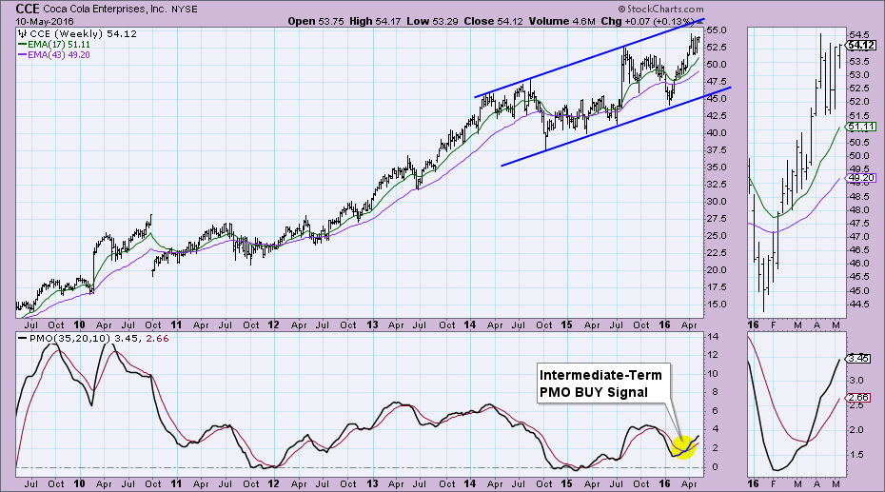Click the 3.45 PMO value tag on the zoom panel
The width and height of the screenshot is (885, 492).
click(x=858, y=358)
